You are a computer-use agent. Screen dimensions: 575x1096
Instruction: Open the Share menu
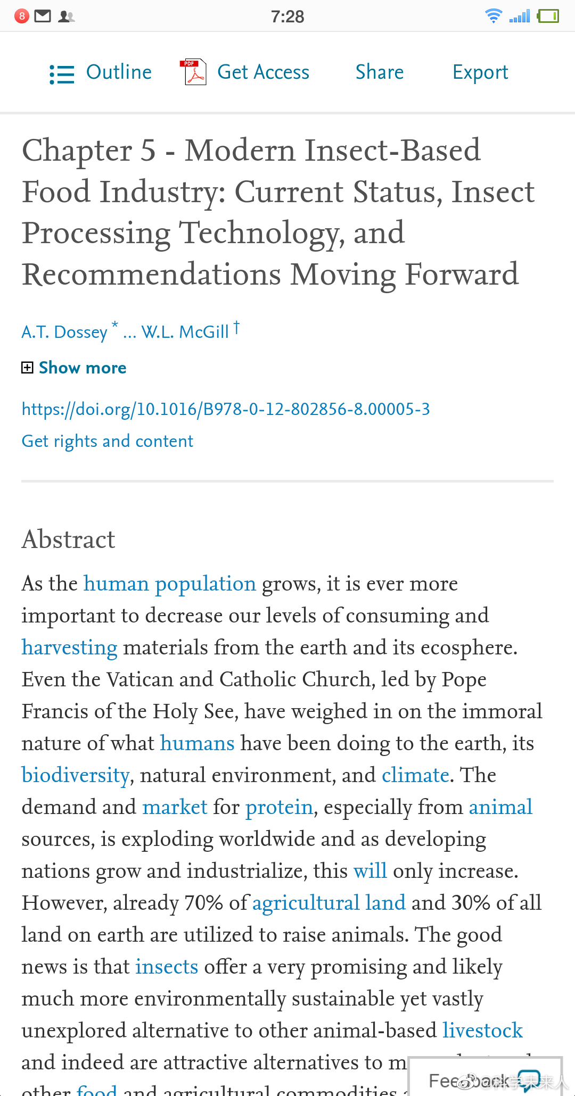tap(379, 72)
